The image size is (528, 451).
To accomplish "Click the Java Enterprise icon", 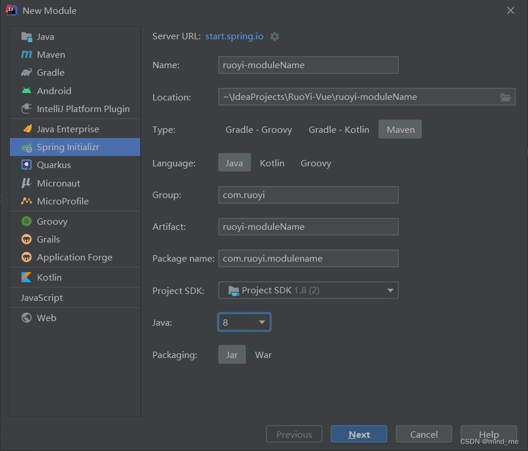I will (27, 129).
